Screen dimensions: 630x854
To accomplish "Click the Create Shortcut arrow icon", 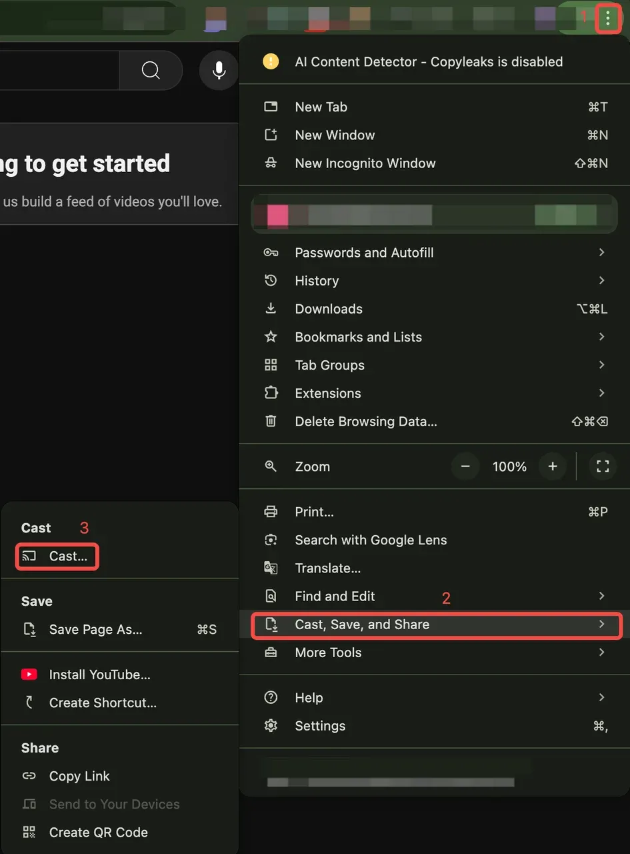I will point(29,703).
